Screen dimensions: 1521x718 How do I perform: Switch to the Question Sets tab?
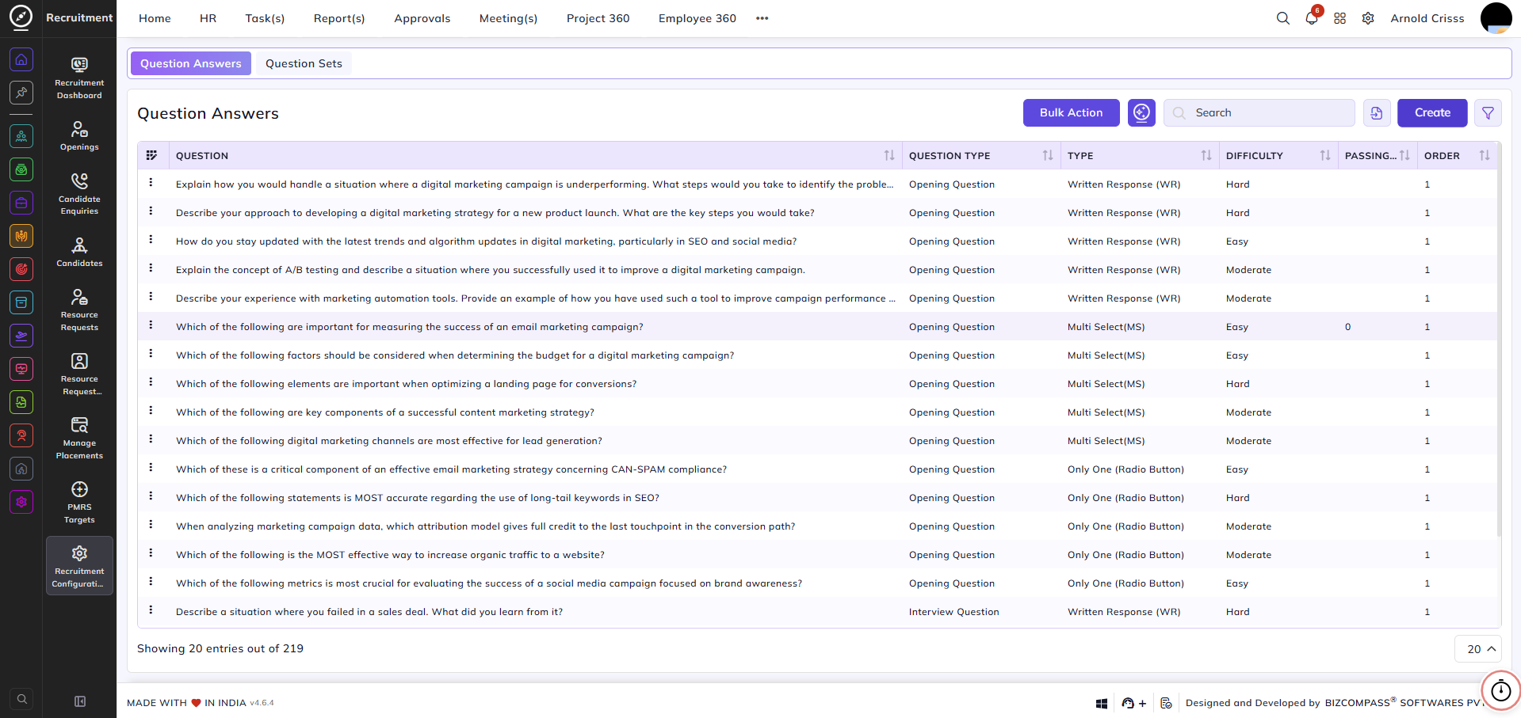pyautogui.click(x=304, y=63)
